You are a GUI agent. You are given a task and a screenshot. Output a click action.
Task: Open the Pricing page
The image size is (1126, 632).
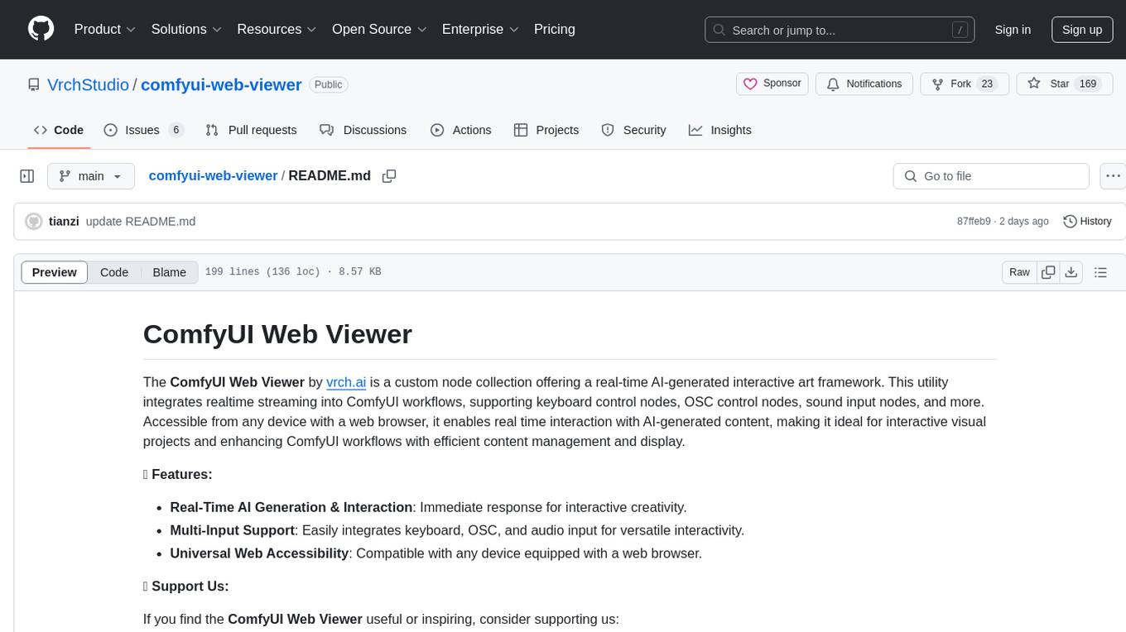(x=555, y=29)
